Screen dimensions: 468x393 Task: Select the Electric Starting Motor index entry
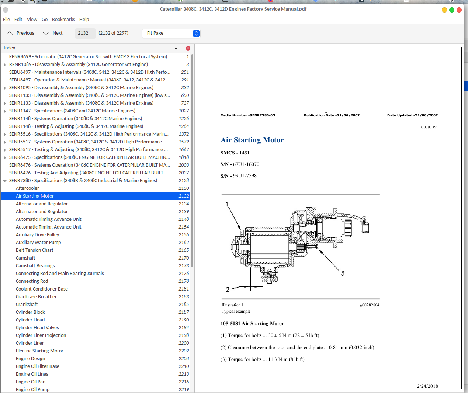[x=39, y=351]
